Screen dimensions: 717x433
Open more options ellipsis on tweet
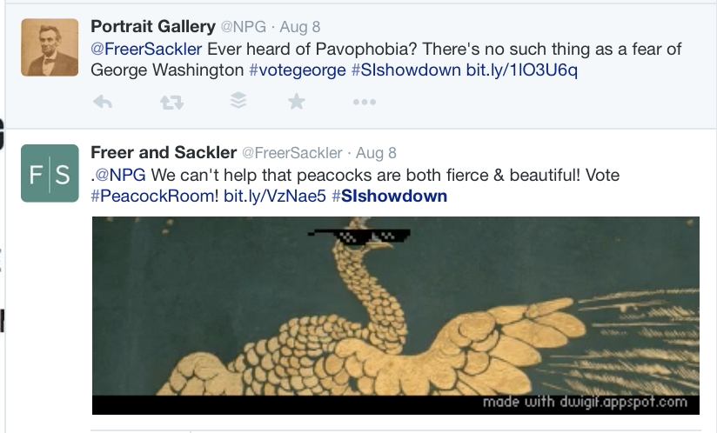363,103
